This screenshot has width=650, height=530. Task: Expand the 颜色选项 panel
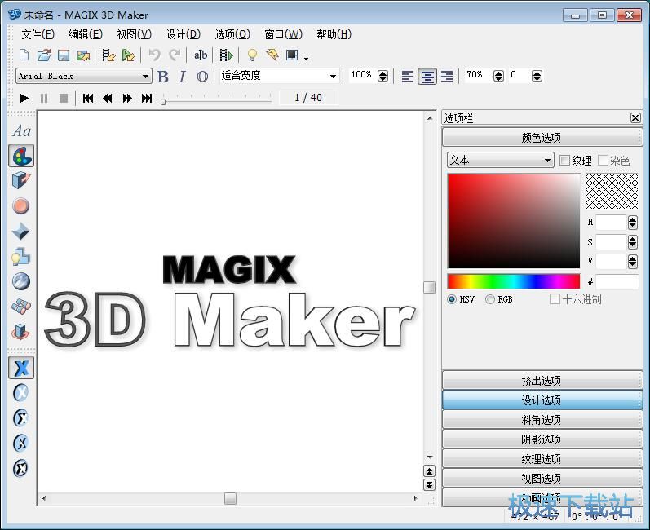click(x=542, y=138)
